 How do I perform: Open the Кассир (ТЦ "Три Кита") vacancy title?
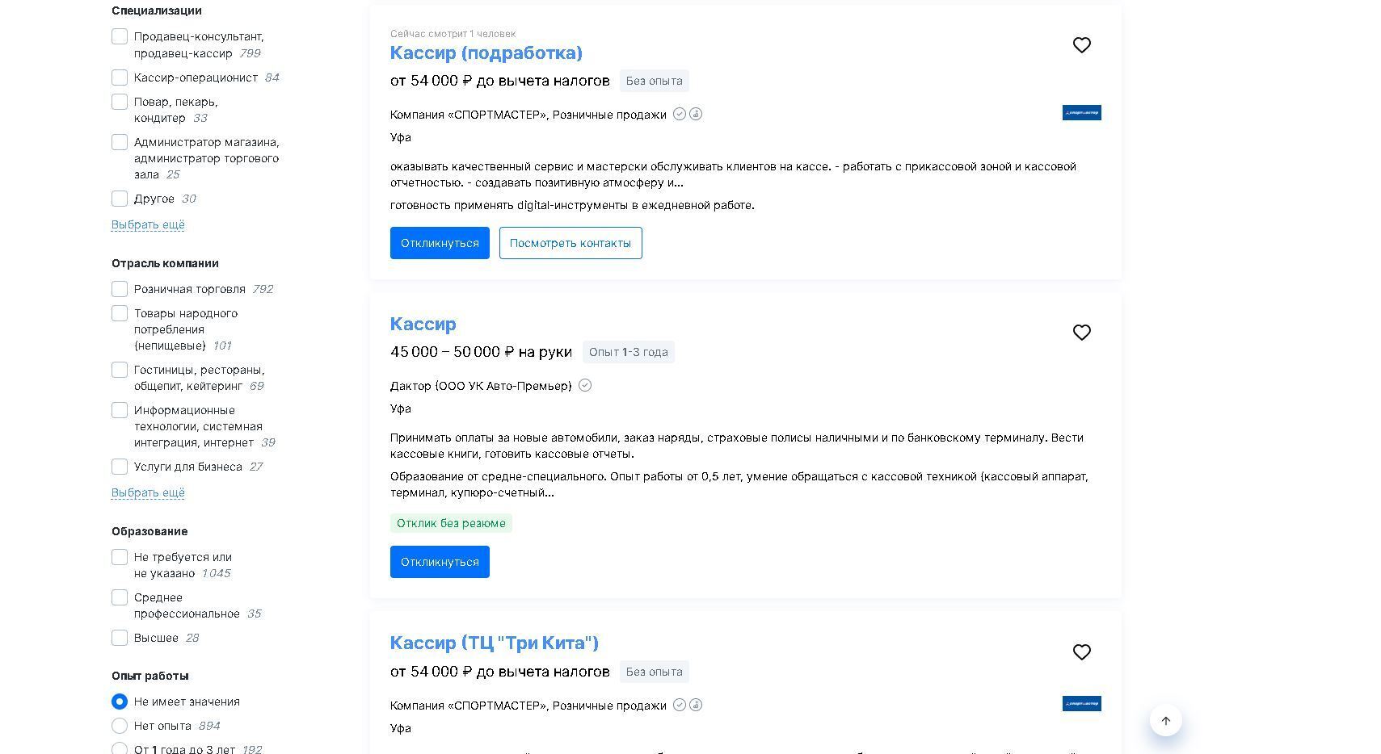(494, 643)
